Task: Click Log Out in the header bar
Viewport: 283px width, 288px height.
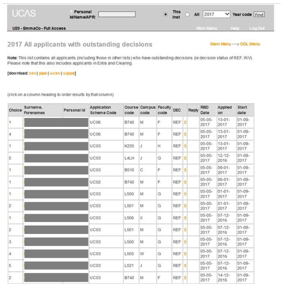Action: click(257, 28)
